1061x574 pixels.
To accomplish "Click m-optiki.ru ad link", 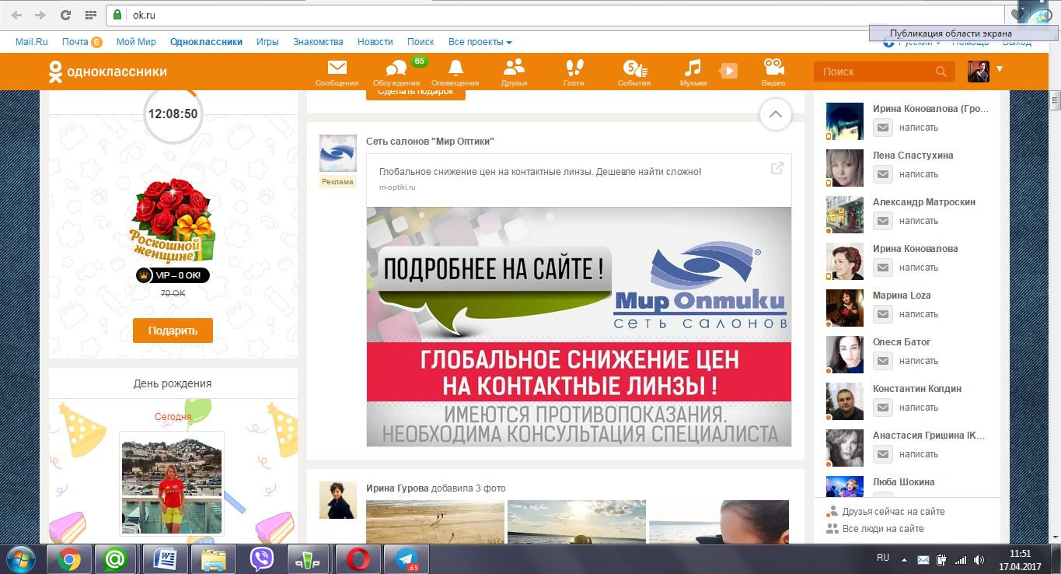I will [397, 187].
